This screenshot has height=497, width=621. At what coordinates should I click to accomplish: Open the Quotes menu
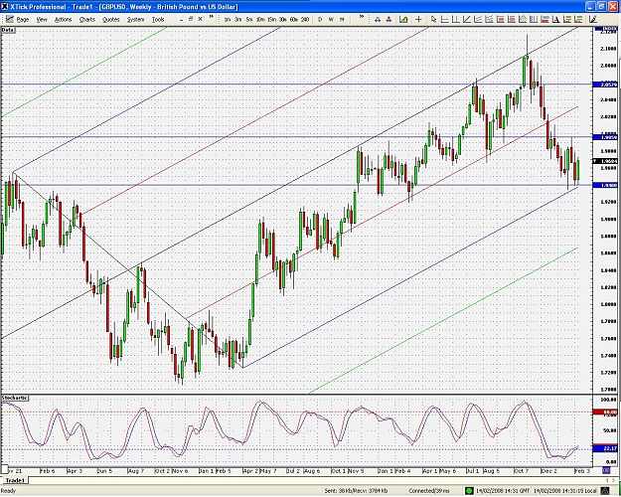pyautogui.click(x=111, y=19)
